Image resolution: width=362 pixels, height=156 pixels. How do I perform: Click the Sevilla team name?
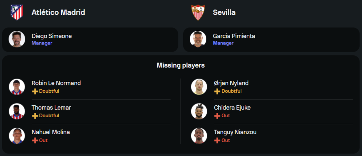[x=224, y=12]
